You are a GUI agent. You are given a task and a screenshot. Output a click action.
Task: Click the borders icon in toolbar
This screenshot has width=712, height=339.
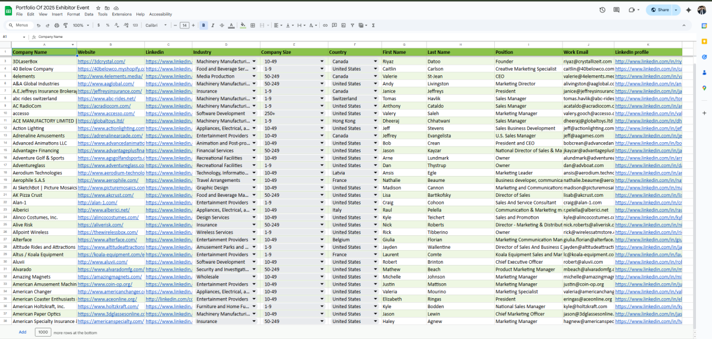pos(253,25)
